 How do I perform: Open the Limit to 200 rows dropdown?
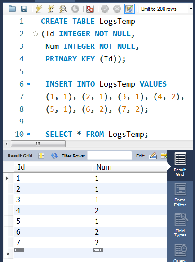coord(166,9)
